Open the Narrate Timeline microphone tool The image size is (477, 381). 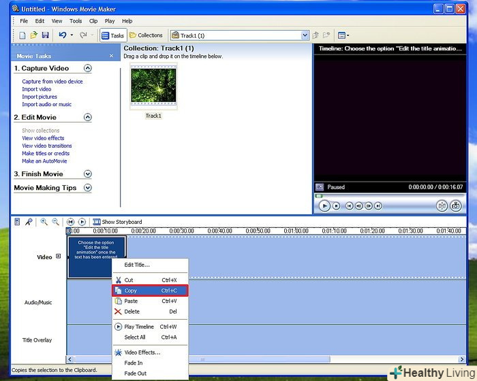point(29,222)
